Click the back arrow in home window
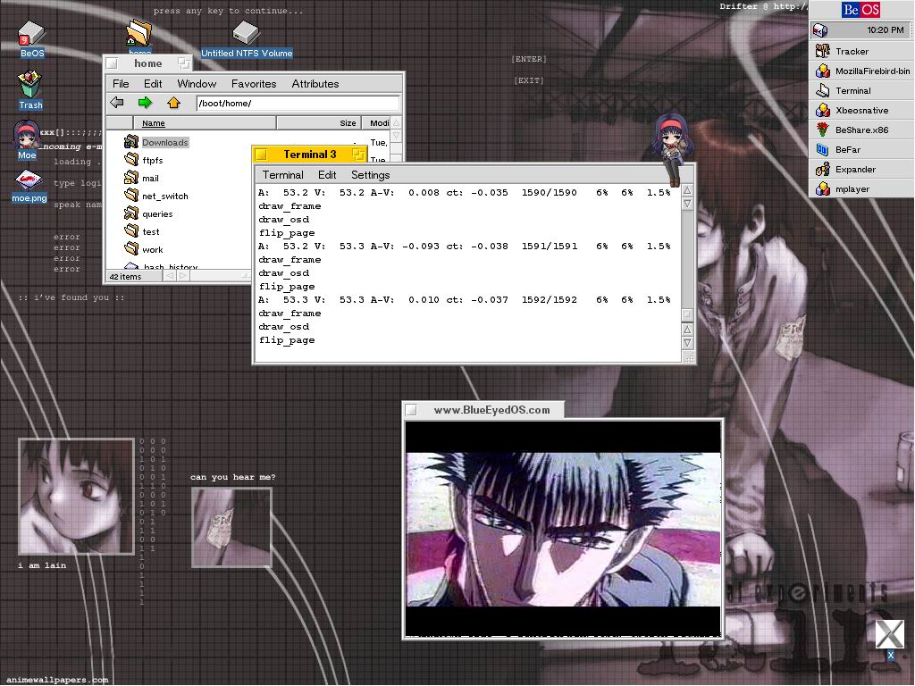The image size is (915, 686). point(117,104)
